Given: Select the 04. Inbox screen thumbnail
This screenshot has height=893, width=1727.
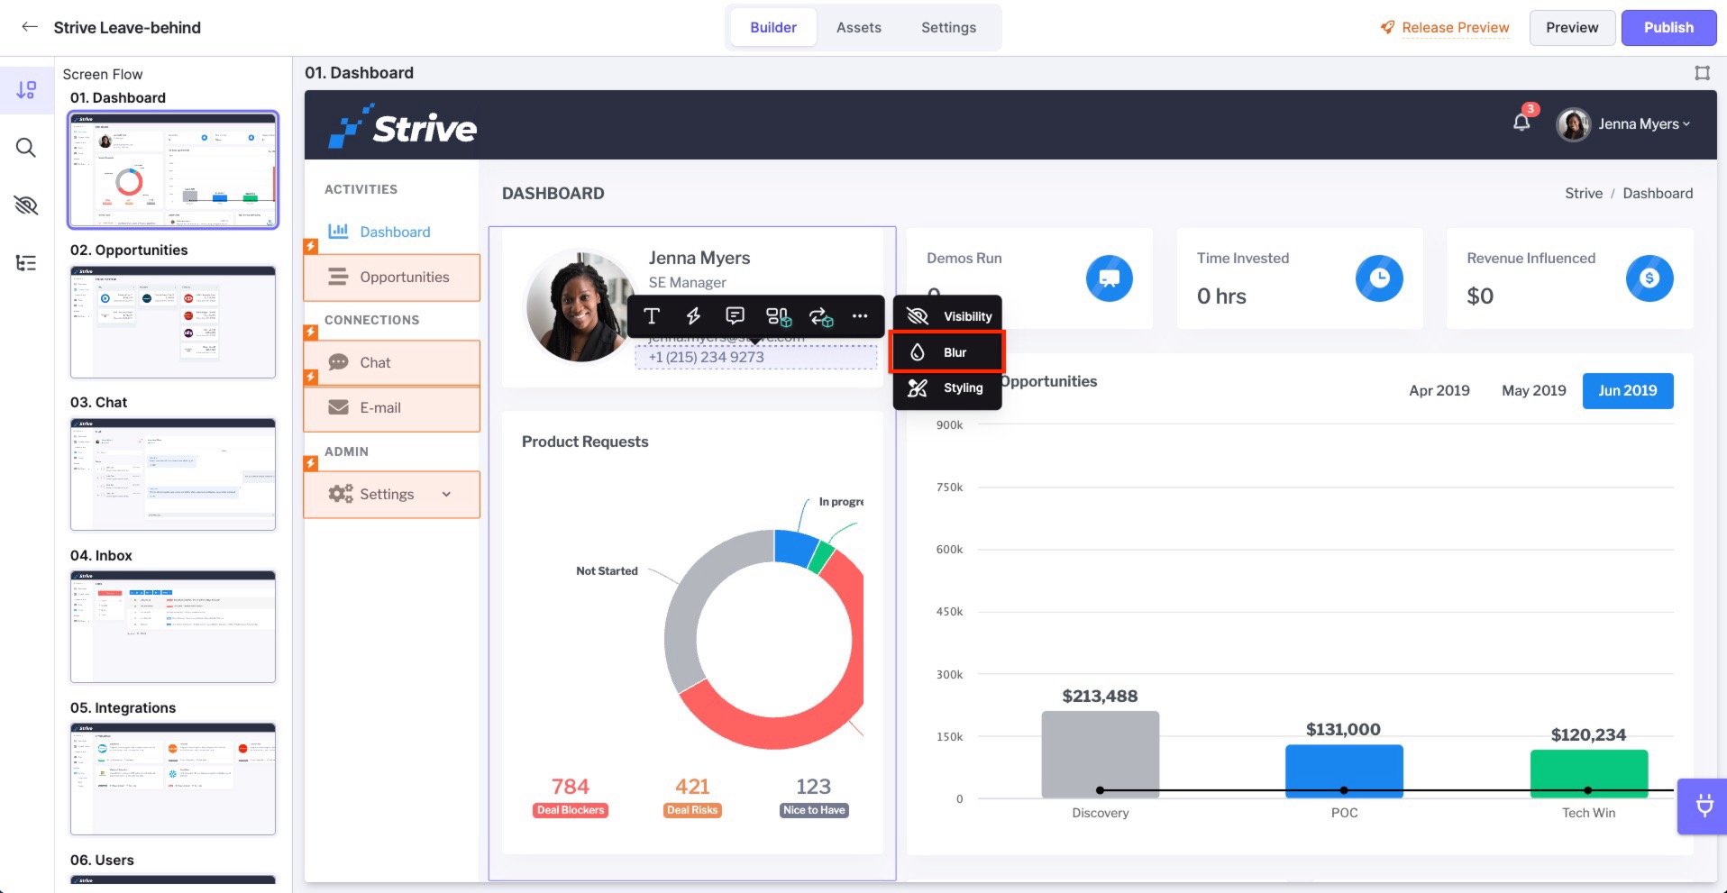Looking at the screenshot, I should pos(173,627).
